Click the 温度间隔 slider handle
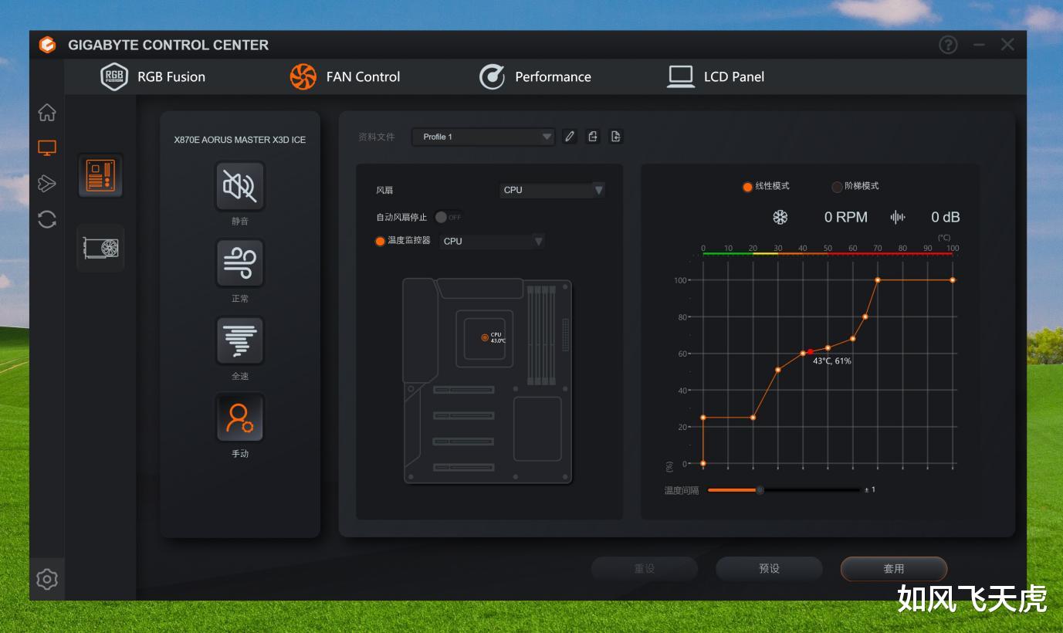Image resolution: width=1063 pixels, height=633 pixels. [x=760, y=490]
